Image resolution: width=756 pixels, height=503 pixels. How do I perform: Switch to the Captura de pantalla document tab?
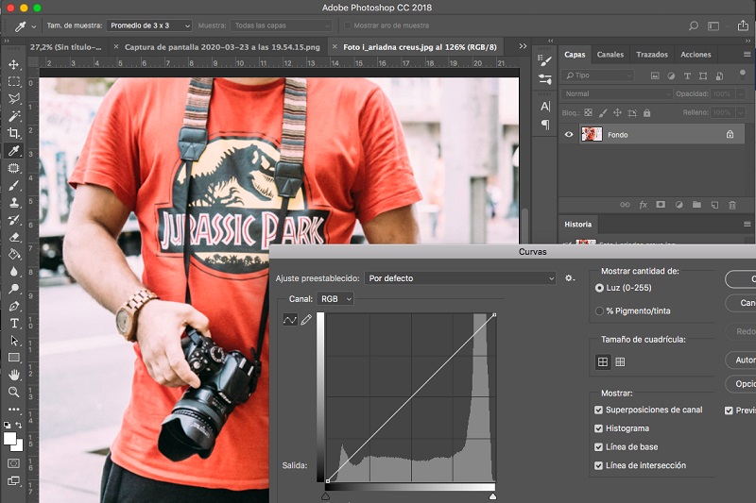coord(222,47)
